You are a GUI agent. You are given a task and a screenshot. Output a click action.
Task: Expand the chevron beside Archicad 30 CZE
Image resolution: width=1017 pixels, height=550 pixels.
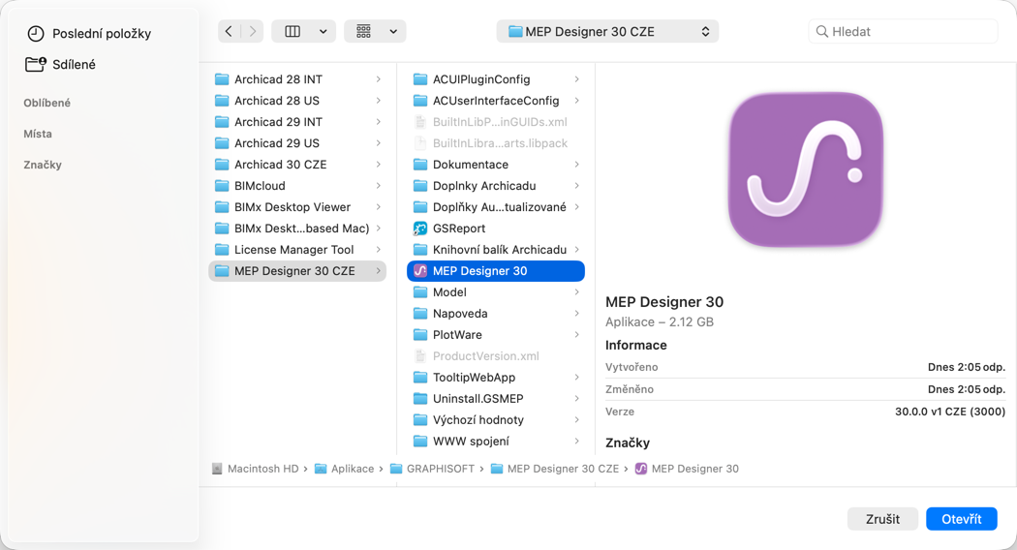378,165
